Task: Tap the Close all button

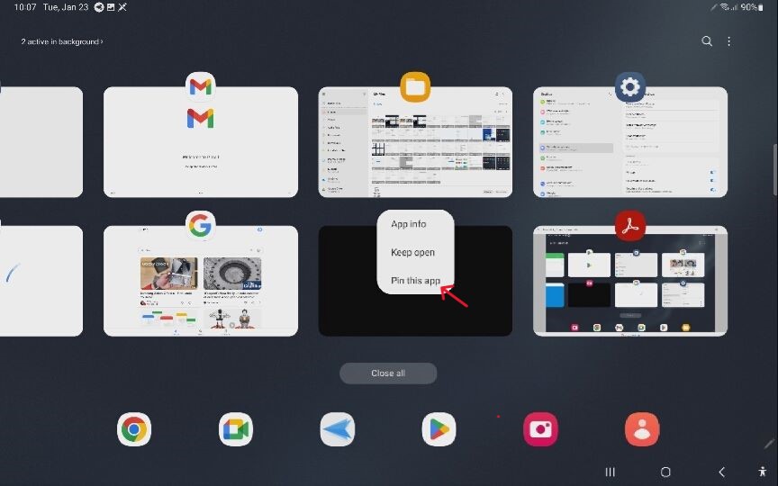Action: click(x=388, y=373)
